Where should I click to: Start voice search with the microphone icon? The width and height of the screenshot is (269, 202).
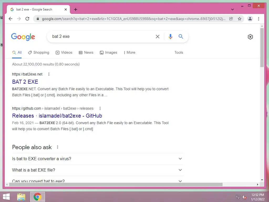pyautogui.click(x=170, y=36)
